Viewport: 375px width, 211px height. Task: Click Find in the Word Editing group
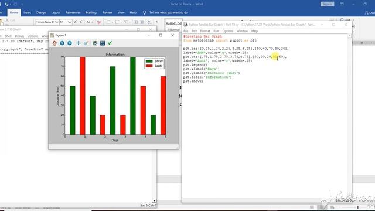345,20
